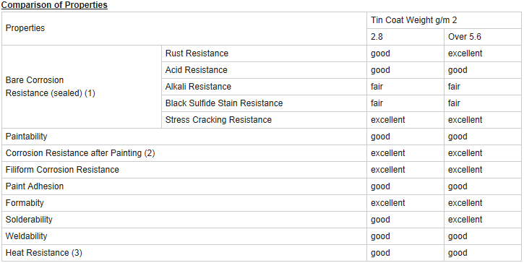Select the Heat Resistance (3) label
The width and height of the screenshot is (524, 263).
[x=44, y=253]
